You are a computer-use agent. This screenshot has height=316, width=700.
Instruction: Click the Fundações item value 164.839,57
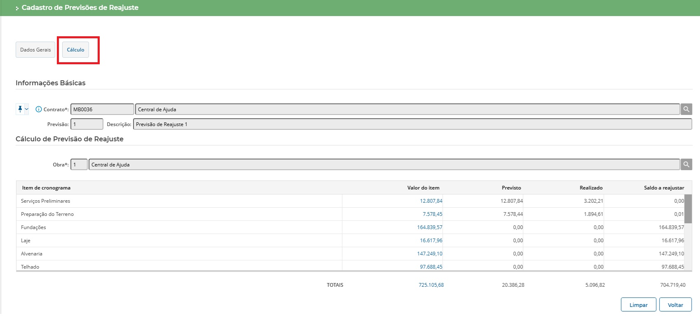coord(429,227)
